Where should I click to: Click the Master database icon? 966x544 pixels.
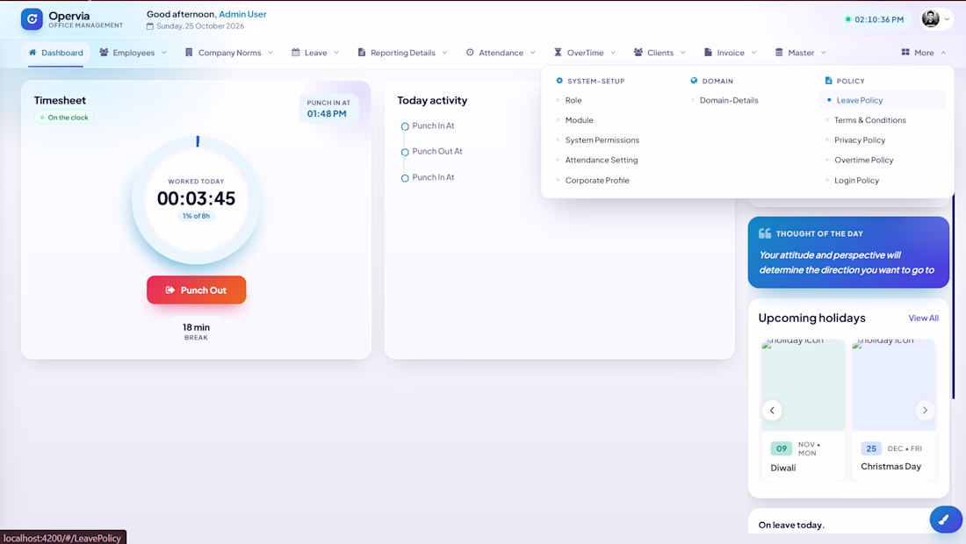tap(779, 53)
